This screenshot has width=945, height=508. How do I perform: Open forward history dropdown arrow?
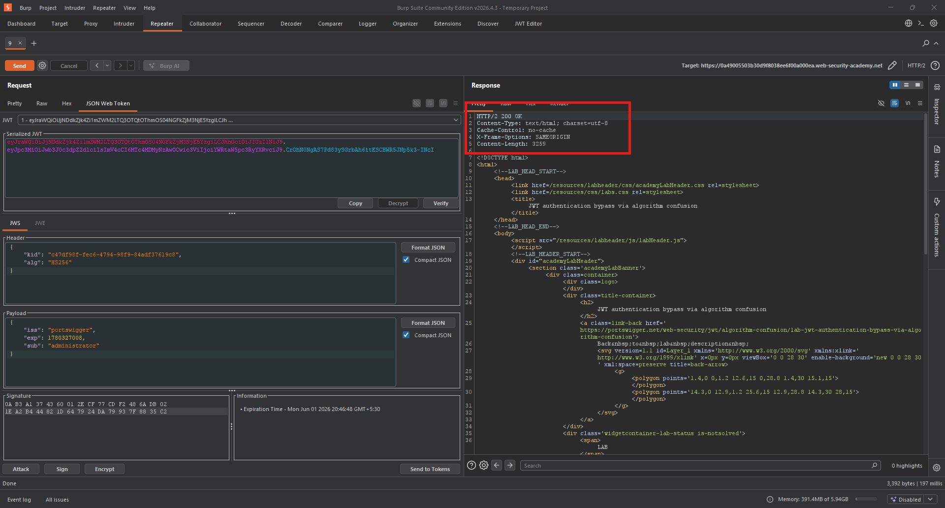(x=131, y=65)
